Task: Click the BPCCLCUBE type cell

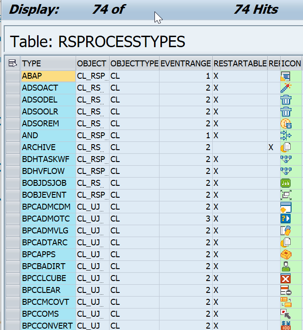Action: (48, 278)
